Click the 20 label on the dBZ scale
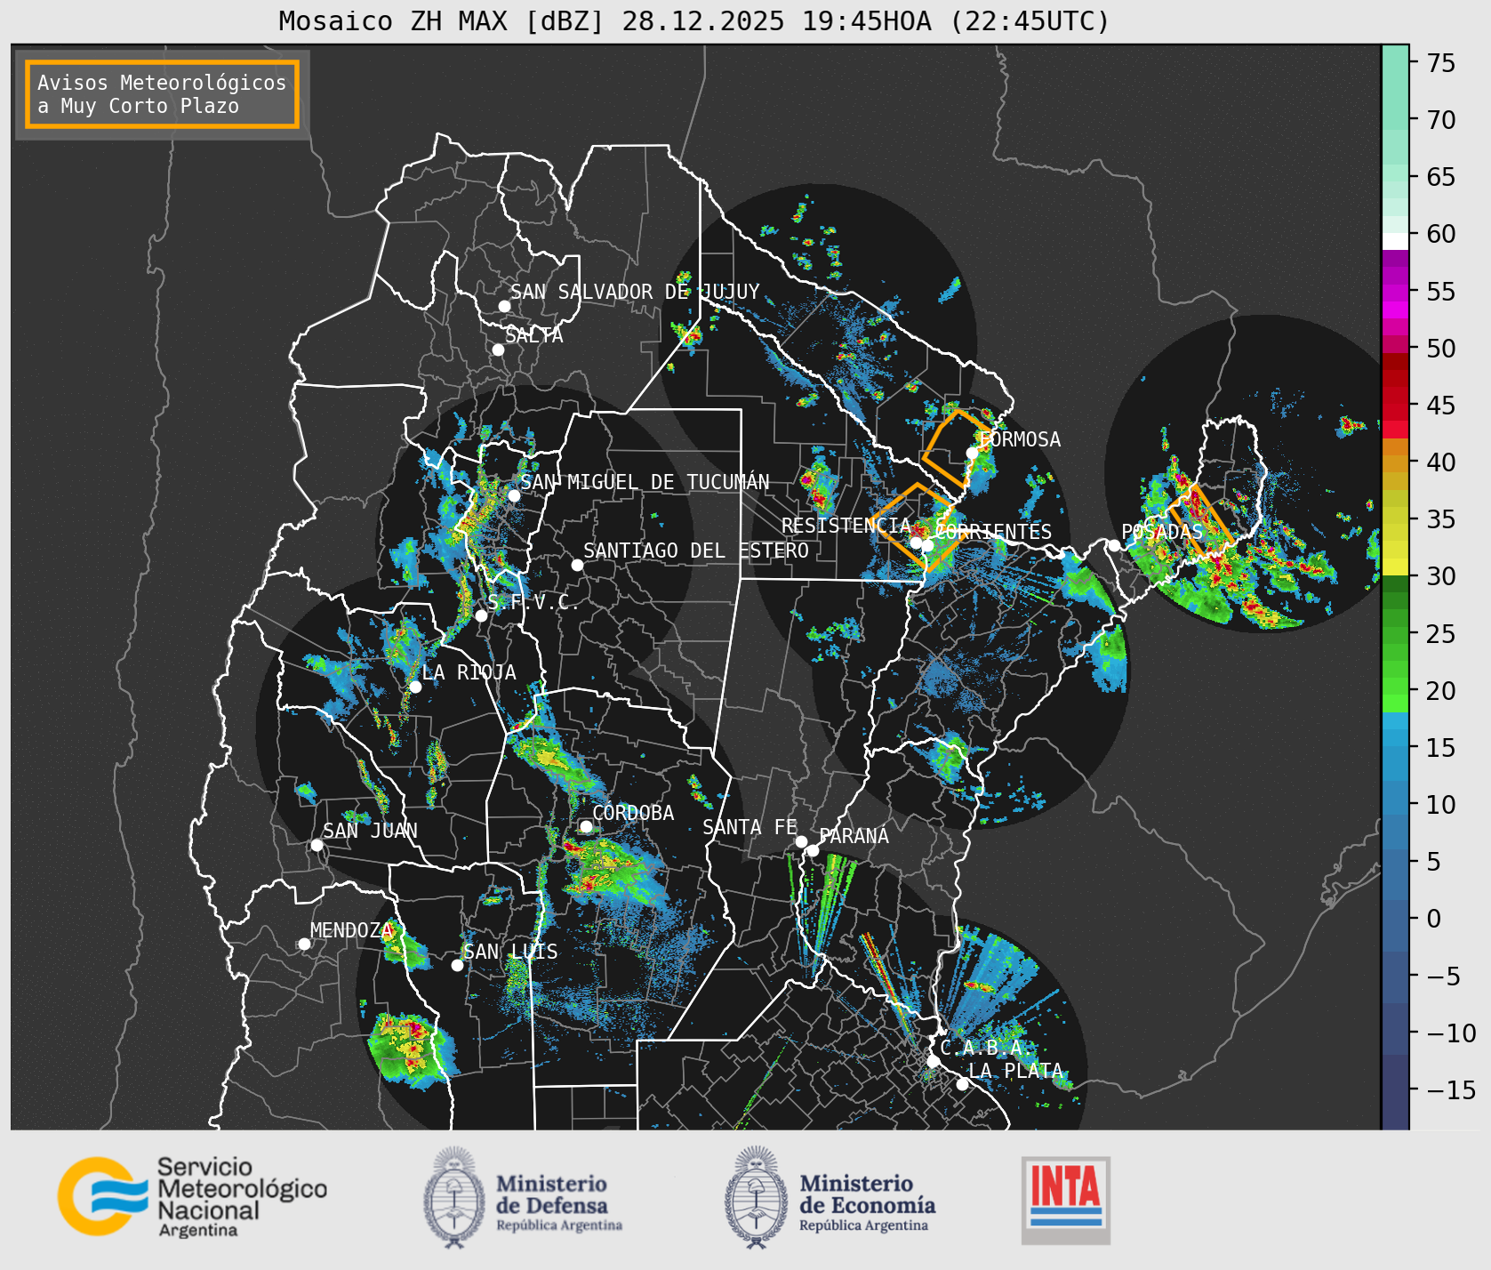Viewport: 1491px width, 1270px height. point(1441,691)
